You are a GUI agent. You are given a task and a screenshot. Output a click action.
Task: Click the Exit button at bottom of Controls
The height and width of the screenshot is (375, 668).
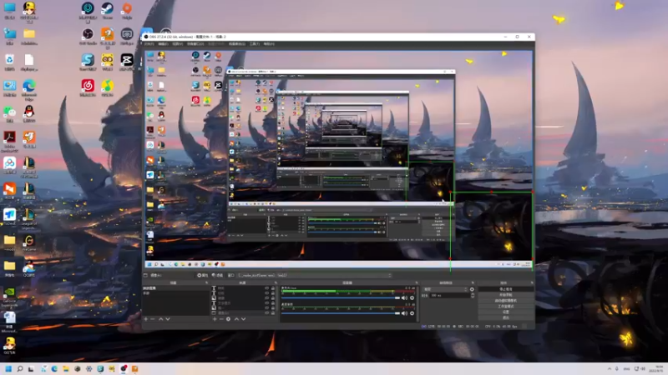[x=505, y=317]
